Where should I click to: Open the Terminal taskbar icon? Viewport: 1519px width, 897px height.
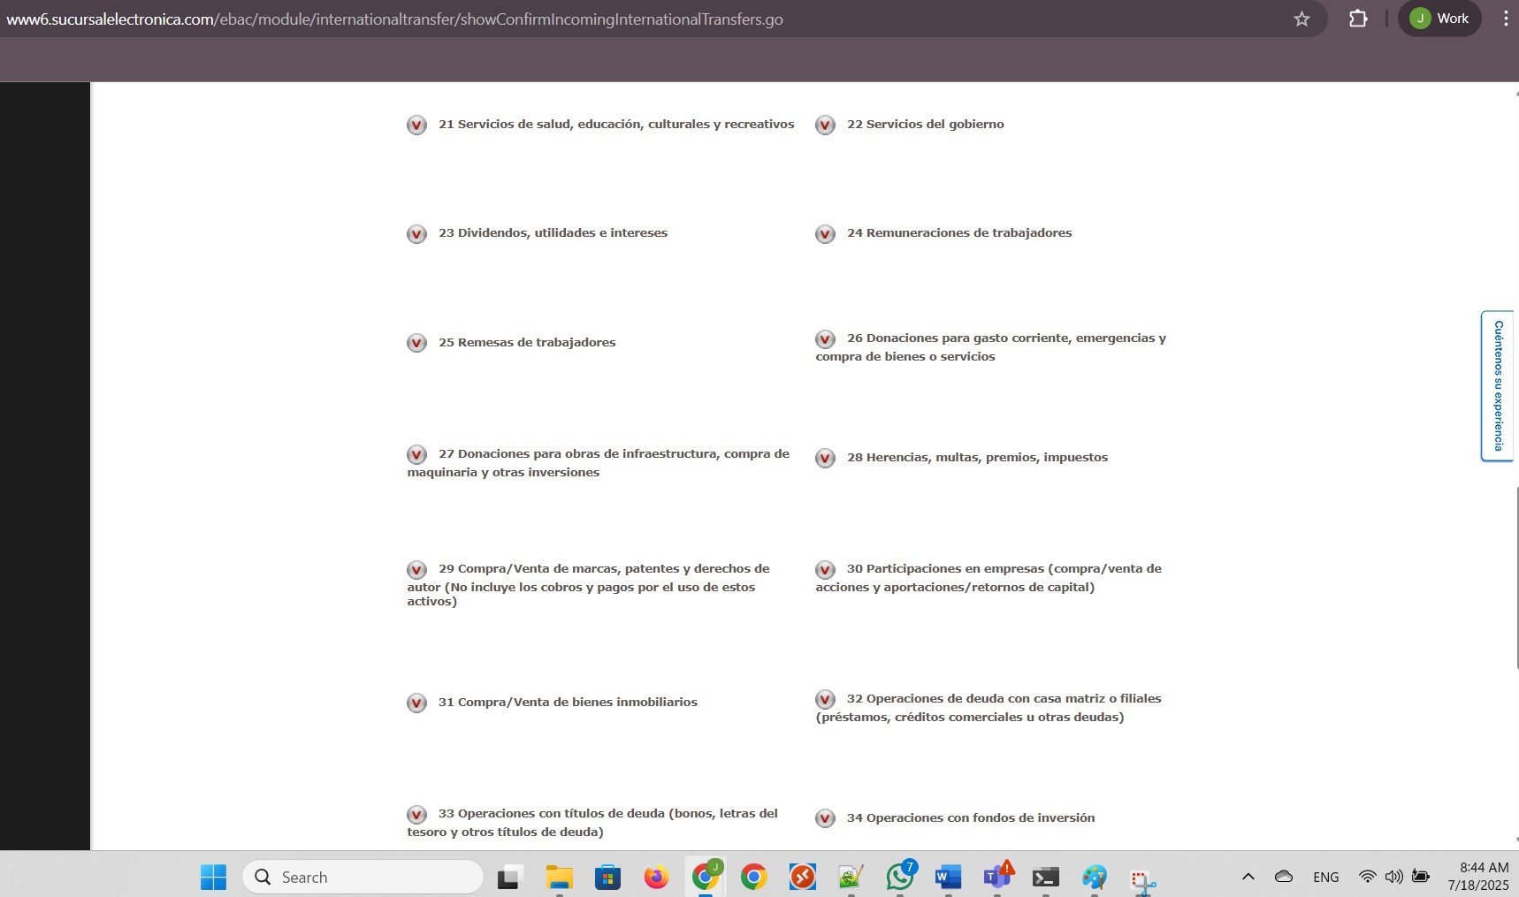tap(1045, 877)
